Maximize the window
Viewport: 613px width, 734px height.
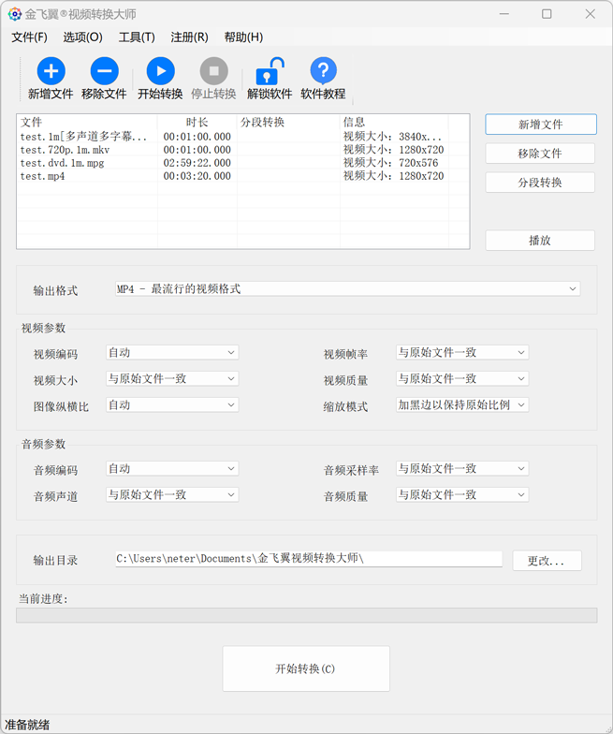point(547,14)
